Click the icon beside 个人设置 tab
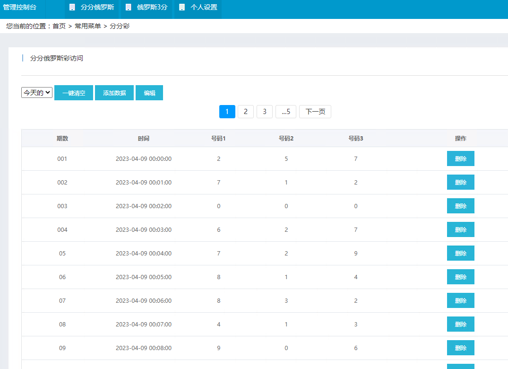This screenshot has height=369, width=508. click(x=182, y=7)
